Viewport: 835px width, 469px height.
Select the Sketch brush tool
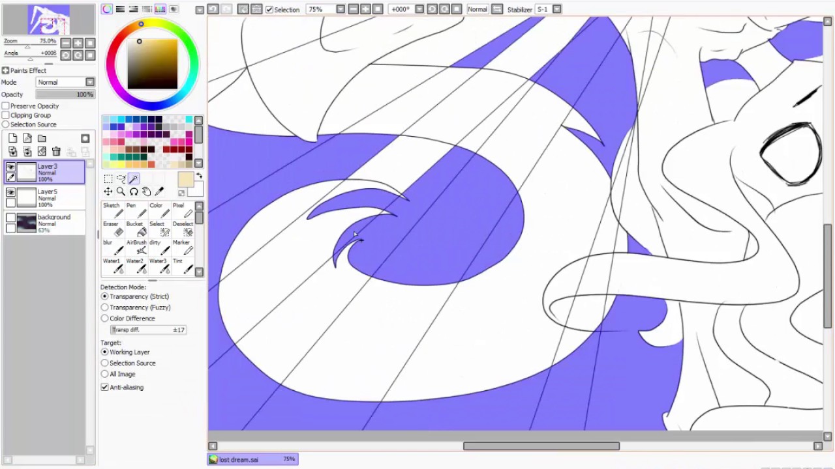tap(113, 210)
